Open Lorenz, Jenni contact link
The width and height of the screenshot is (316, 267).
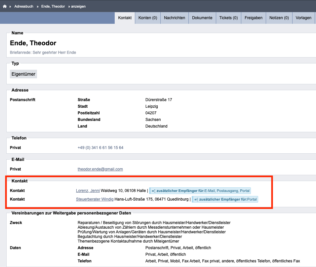pos(88,191)
